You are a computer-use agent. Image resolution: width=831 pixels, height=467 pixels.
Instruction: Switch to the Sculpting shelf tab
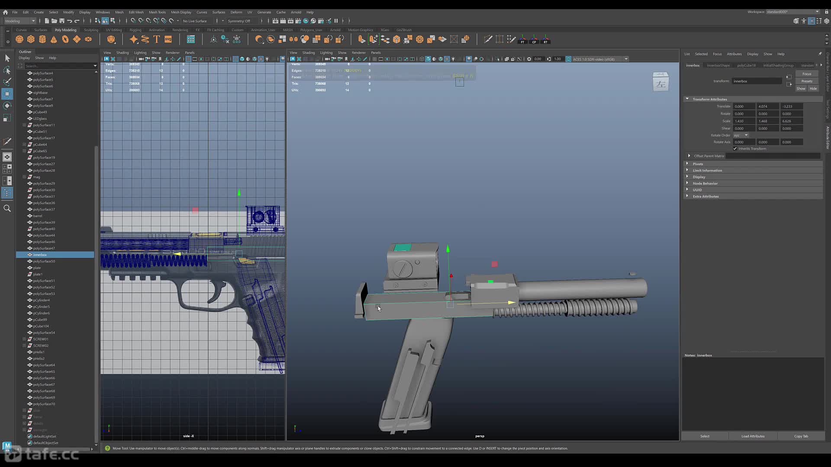[x=91, y=30]
